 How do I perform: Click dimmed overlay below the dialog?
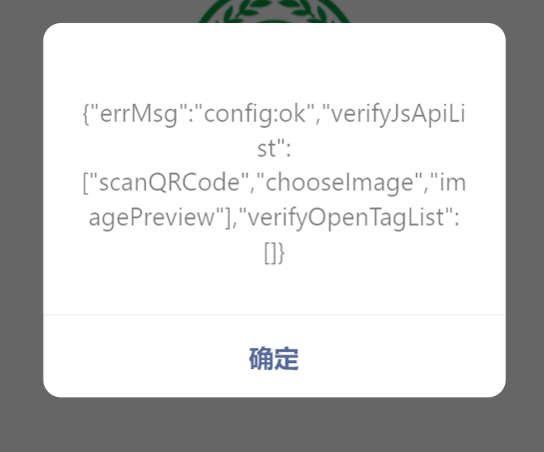(274, 425)
